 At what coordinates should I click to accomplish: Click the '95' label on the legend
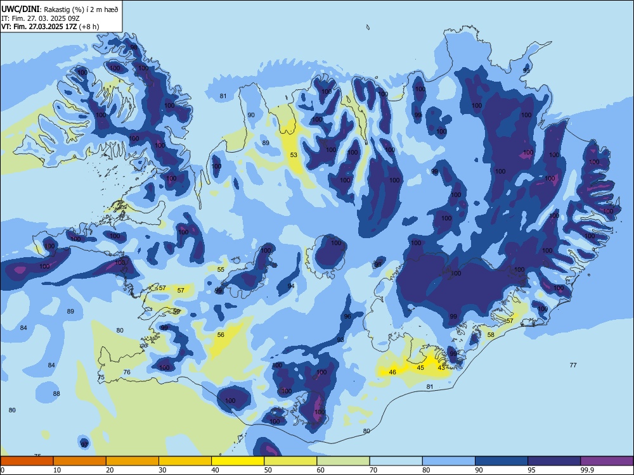532,470
